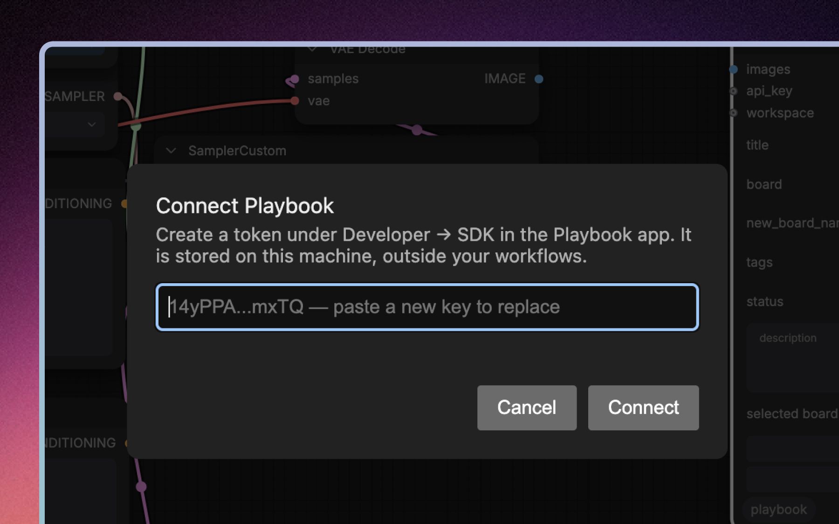This screenshot has width=839, height=524.
Task: Click the api_key input socket
Action: point(734,91)
